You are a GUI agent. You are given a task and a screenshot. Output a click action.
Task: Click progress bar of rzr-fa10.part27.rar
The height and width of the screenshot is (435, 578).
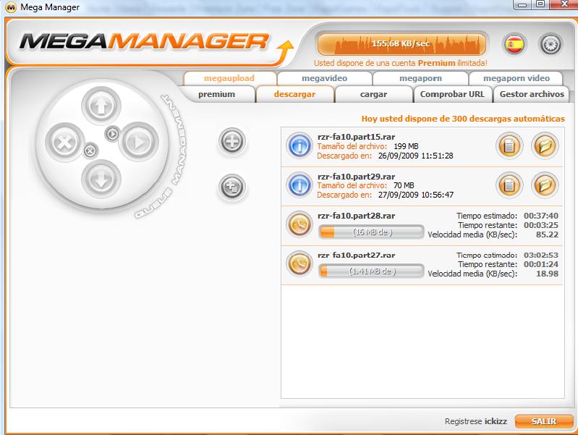(371, 271)
